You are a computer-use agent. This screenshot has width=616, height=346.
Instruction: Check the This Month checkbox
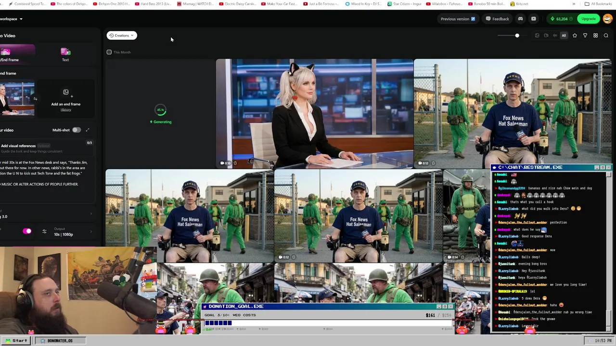coord(109,52)
